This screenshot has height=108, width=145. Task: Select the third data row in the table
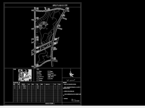point(37,88)
